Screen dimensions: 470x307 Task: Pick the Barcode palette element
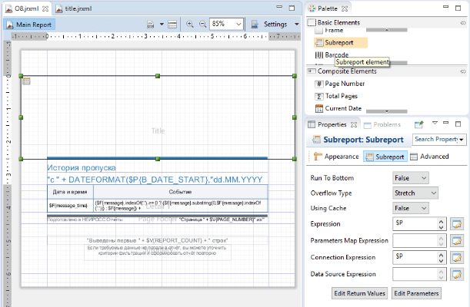tap(332, 55)
